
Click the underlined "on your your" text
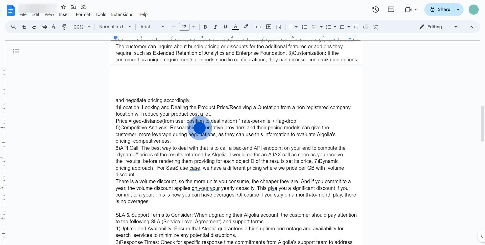(206, 188)
